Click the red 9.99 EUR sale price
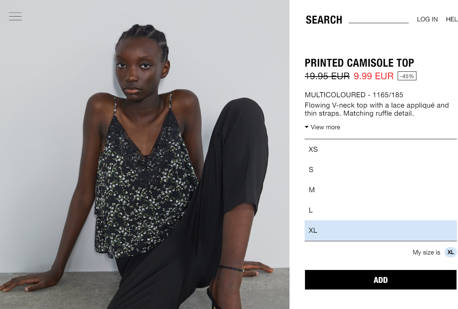 [373, 76]
